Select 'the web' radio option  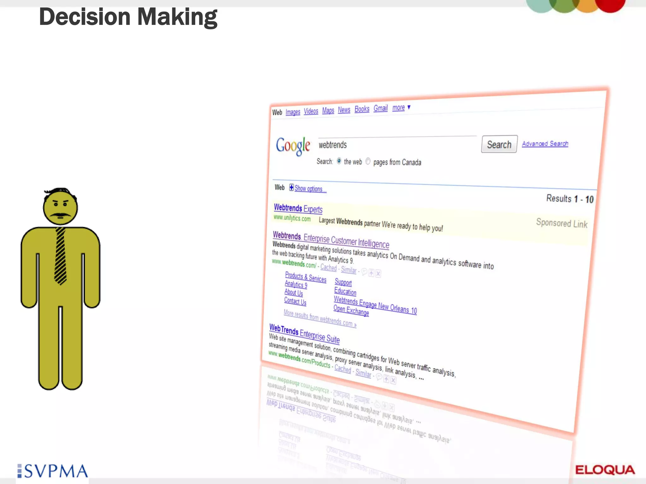(x=339, y=161)
